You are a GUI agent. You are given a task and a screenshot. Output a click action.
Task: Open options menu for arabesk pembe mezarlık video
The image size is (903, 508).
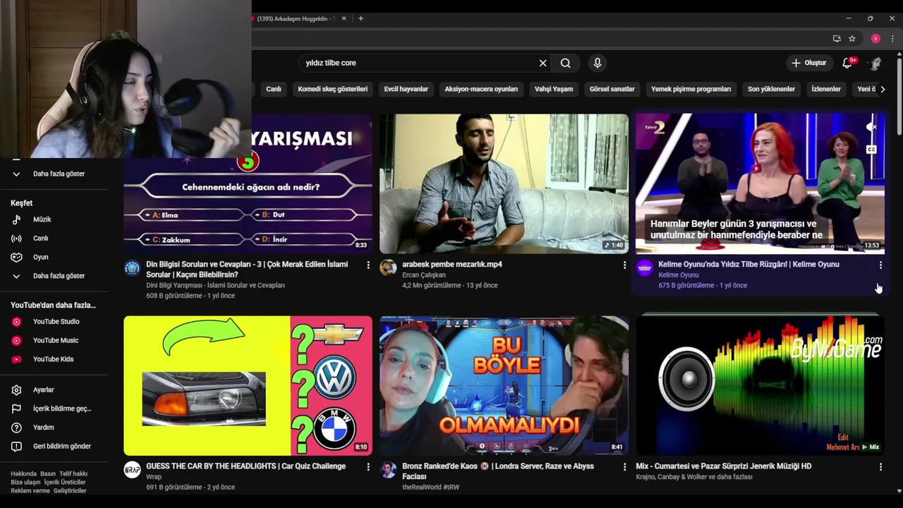624,265
